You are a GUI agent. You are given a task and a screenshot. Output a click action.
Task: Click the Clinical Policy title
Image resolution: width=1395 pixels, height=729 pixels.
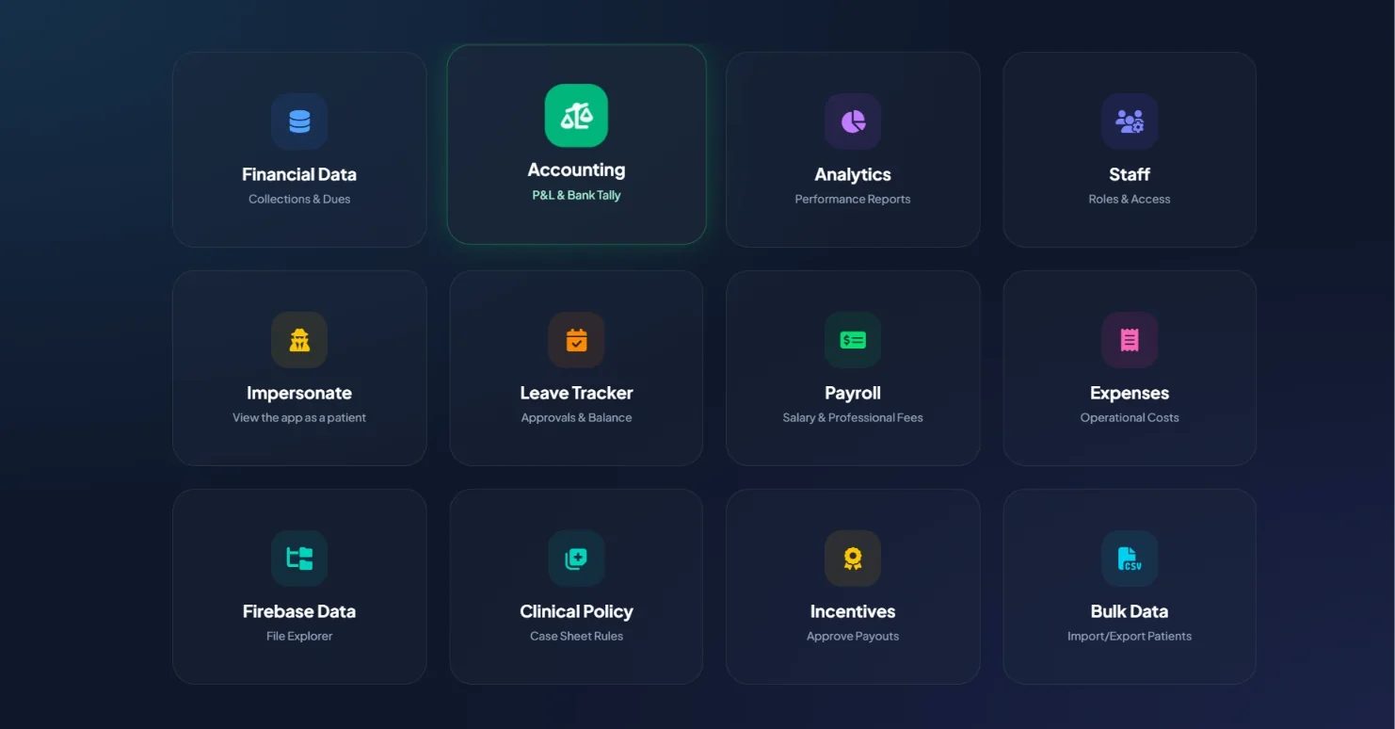[576, 611]
